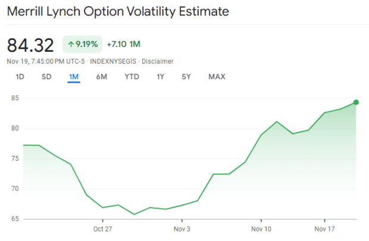The width and height of the screenshot is (369, 241).
Task: Select the 1Y time range
Action: (x=161, y=76)
